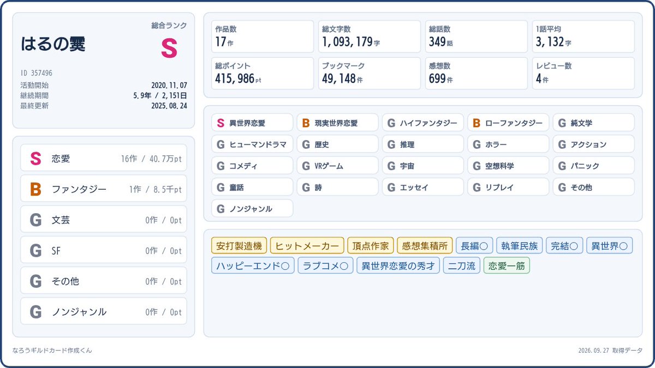The height and width of the screenshot is (368, 655).
Task: Select the 空想科学 genre chip
Action: coord(508,165)
